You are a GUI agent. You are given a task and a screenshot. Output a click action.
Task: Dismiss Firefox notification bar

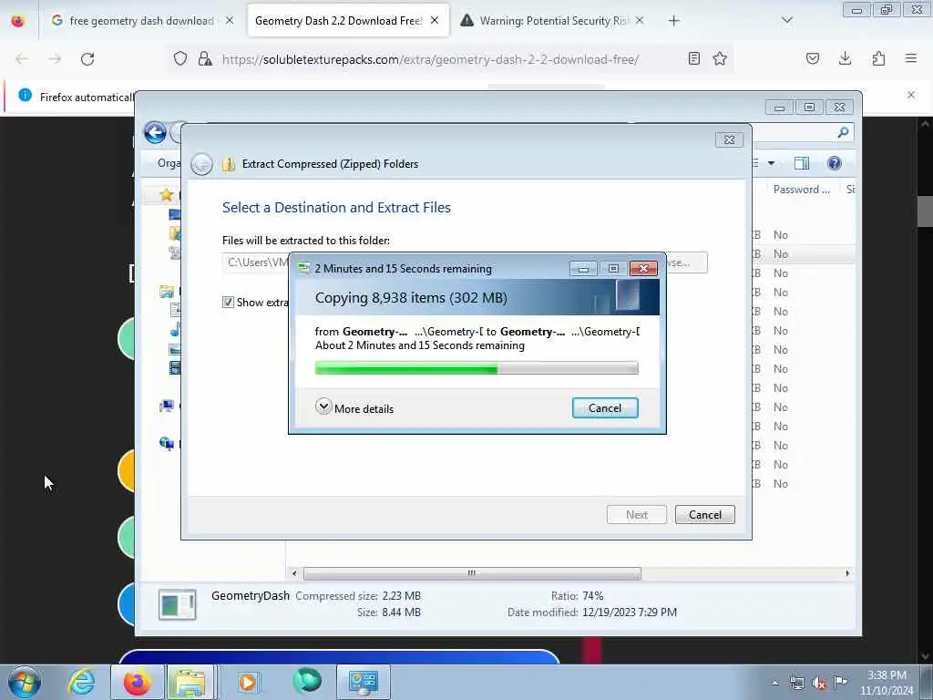pyautogui.click(x=910, y=95)
